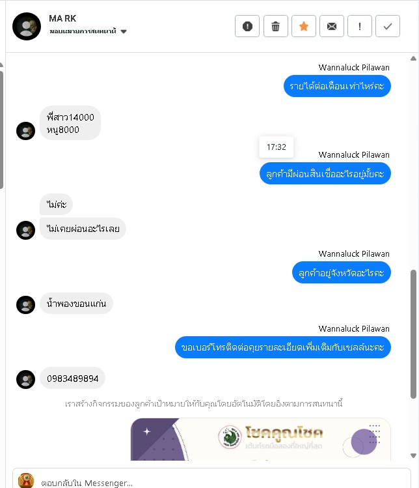Image resolution: width=419 pixels, height=488 pixels.
Task: Click the MA RK contact name
Action: click(62, 18)
